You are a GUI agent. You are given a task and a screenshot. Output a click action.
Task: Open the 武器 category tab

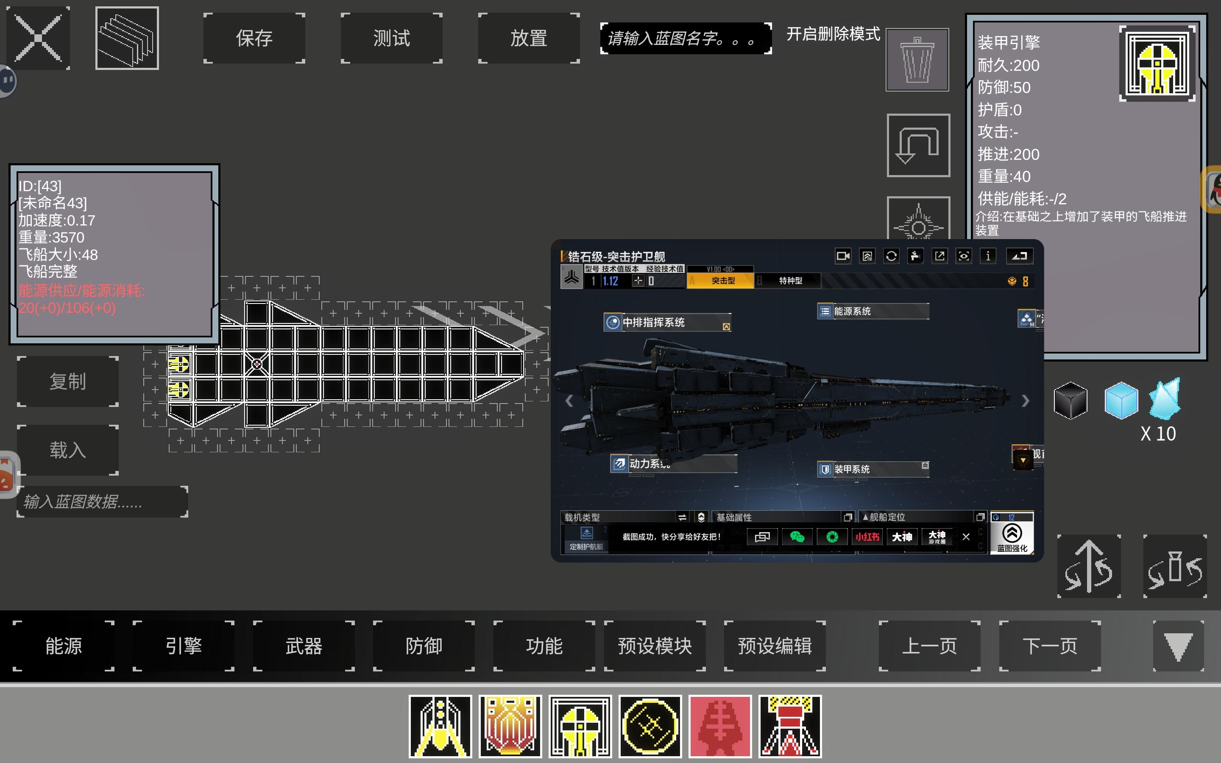coord(304,646)
